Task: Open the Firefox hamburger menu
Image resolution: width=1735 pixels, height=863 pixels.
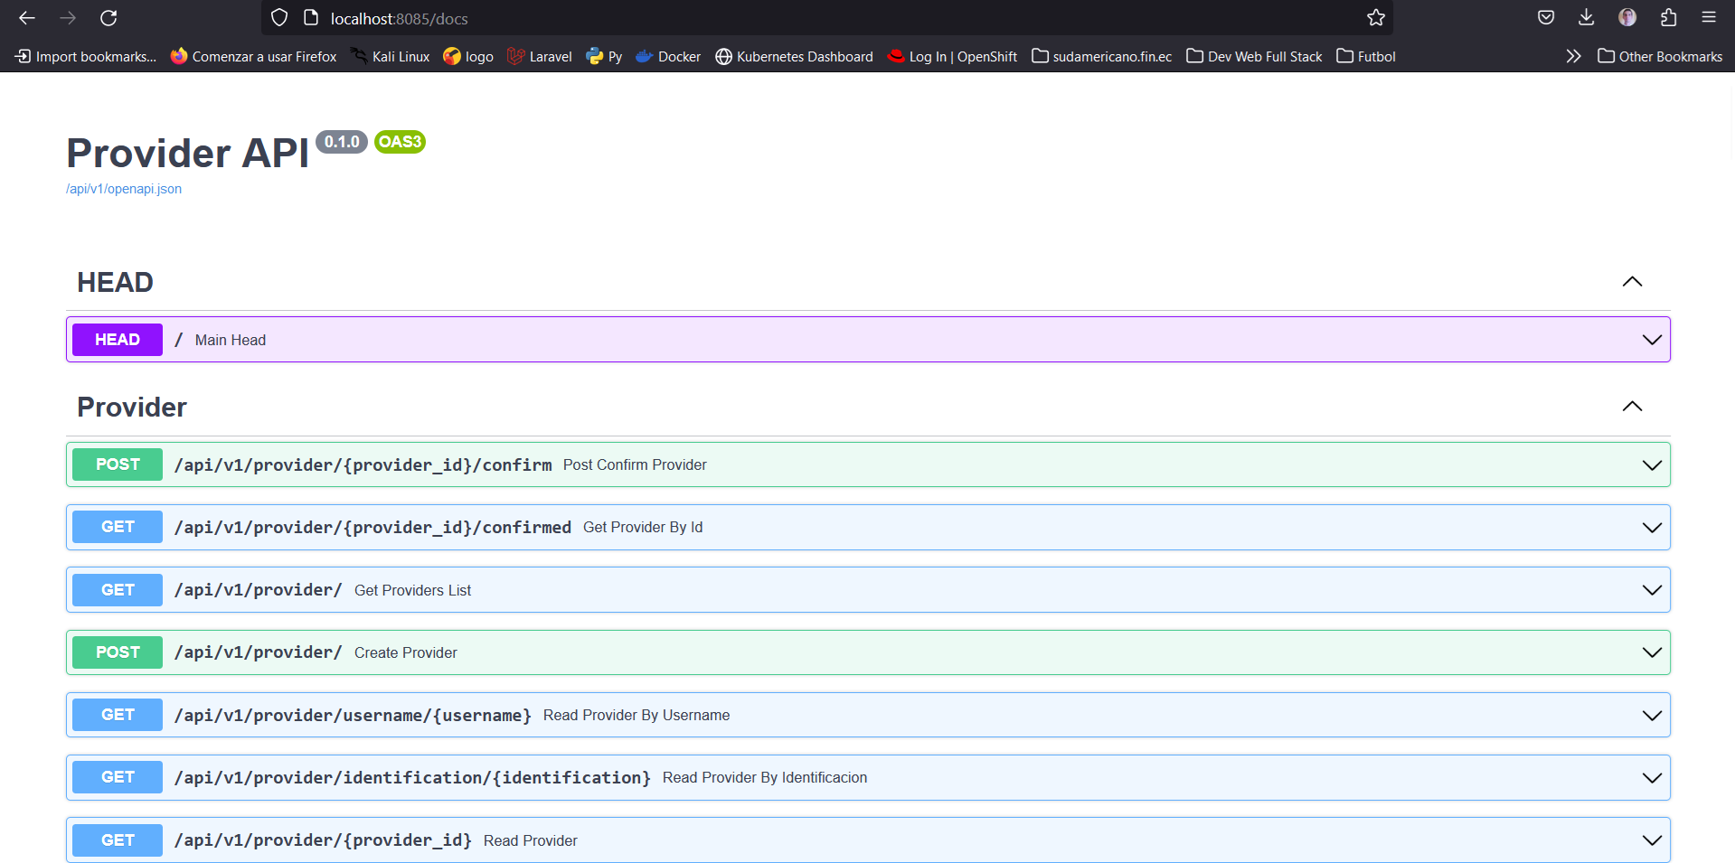Action: pos(1708,18)
